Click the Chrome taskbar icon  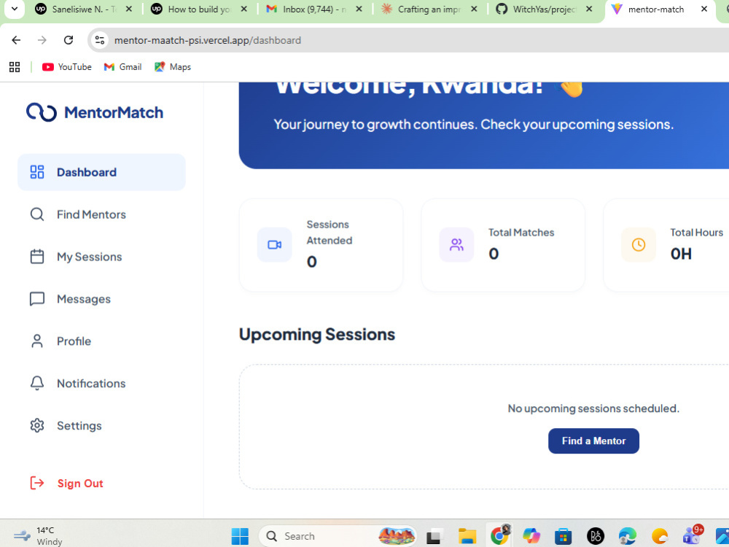point(499,535)
